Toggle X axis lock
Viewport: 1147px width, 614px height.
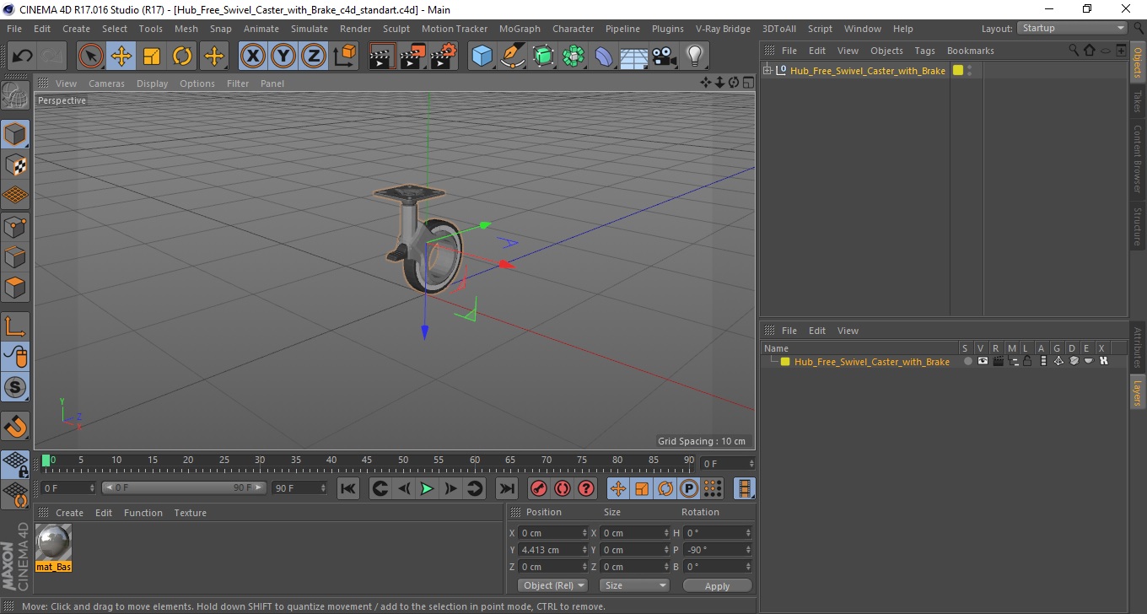252,57
